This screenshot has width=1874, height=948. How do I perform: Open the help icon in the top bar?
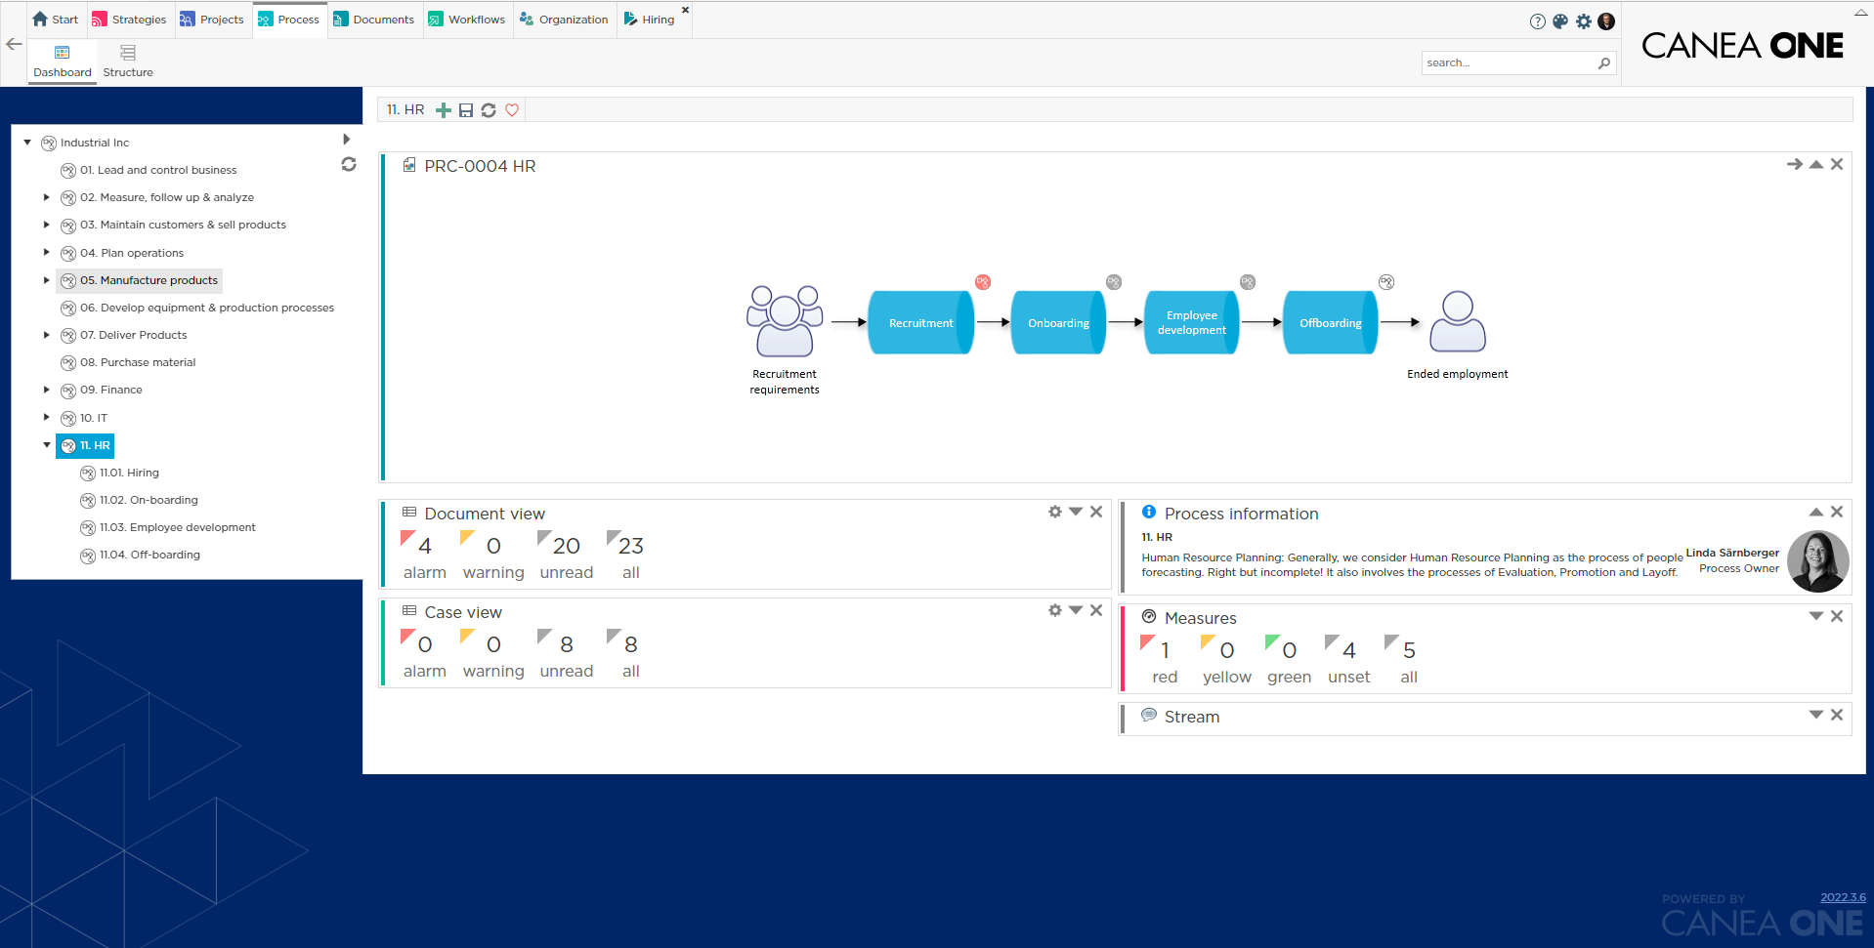[1537, 21]
